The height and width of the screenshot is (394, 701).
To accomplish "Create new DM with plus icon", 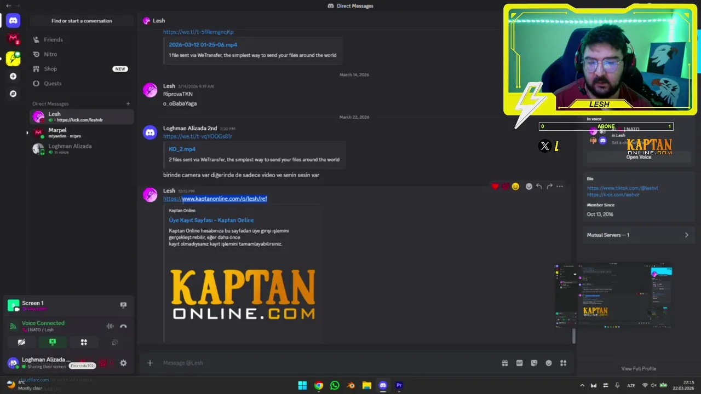I will point(128,103).
